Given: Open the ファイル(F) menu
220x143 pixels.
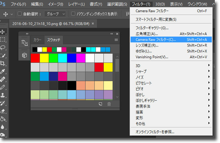Looking at the screenshot, I should tap(18, 4).
